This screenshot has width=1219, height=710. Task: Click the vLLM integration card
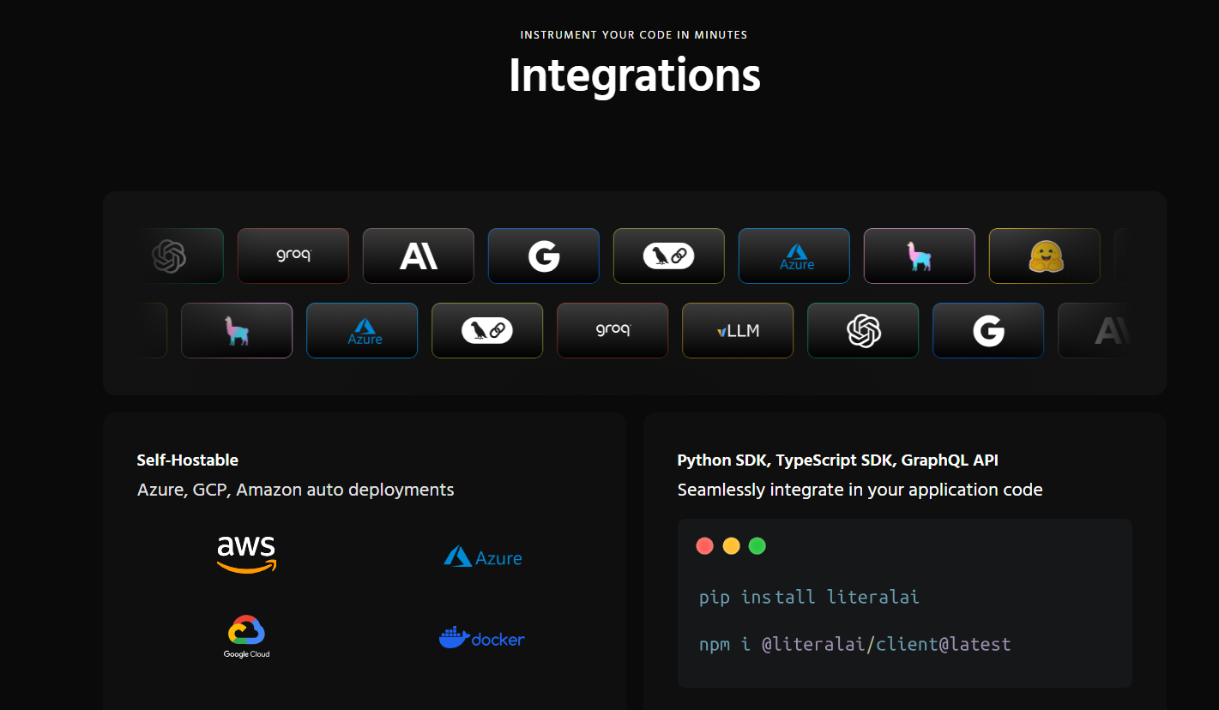click(x=738, y=330)
